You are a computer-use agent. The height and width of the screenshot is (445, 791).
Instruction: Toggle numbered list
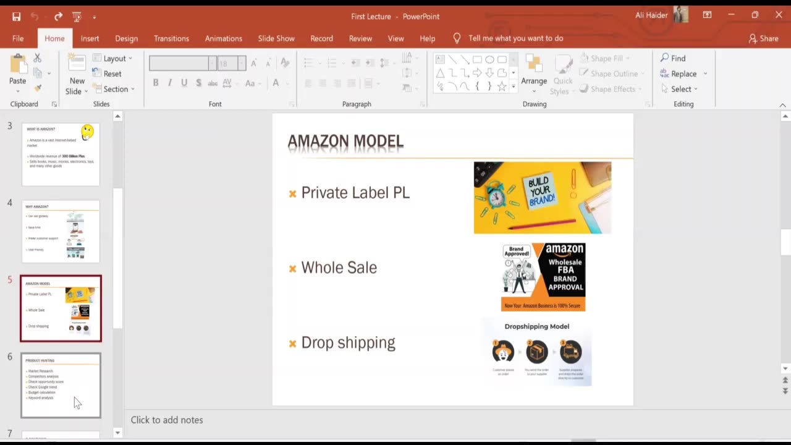pyautogui.click(x=334, y=63)
